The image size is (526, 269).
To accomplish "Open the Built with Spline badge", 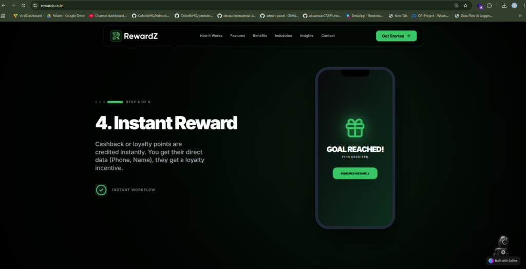I will [x=503, y=261].
